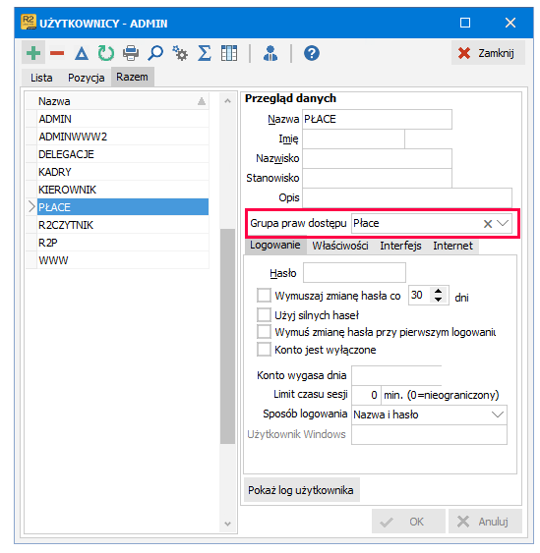Click the Konto wygasa dnia date field
This screenshot has width=540, height=553.
tap(396, 375)
